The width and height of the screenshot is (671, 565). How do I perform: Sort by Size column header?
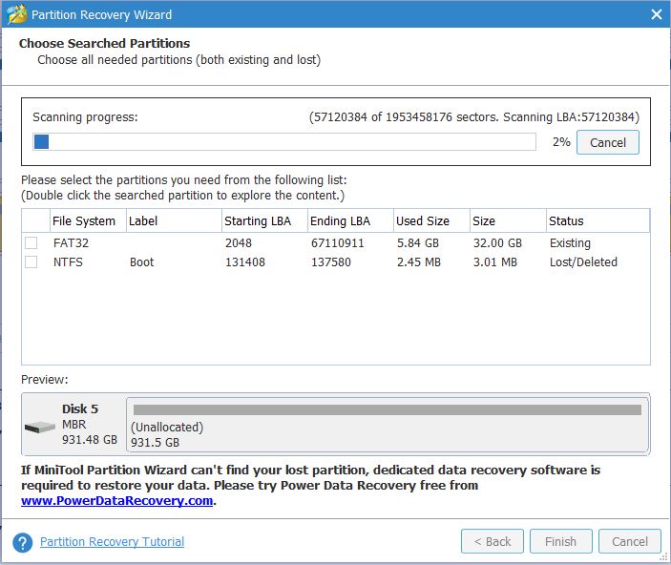pyautogui.click(x=508, y=220)
